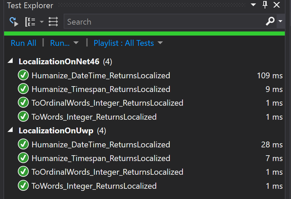This screenshot has height=199, width=291.
Task: Pin the Test Explorer window open
Action: click(265, 5)
